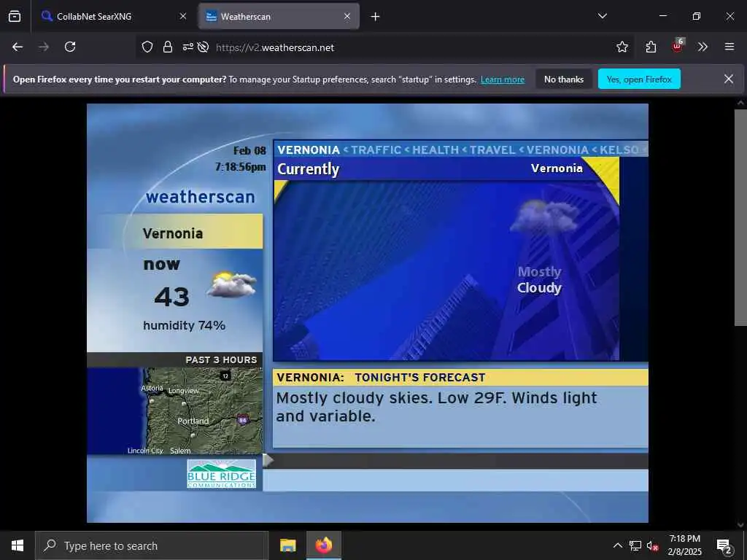Click the humidity 74% reading

184,325
